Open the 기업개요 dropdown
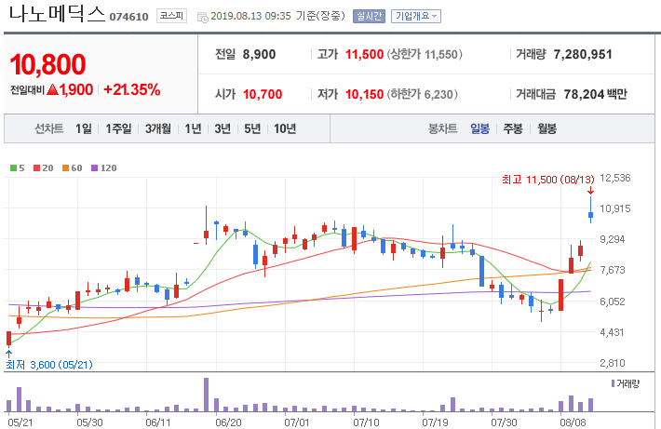 (x=416, y=17)
